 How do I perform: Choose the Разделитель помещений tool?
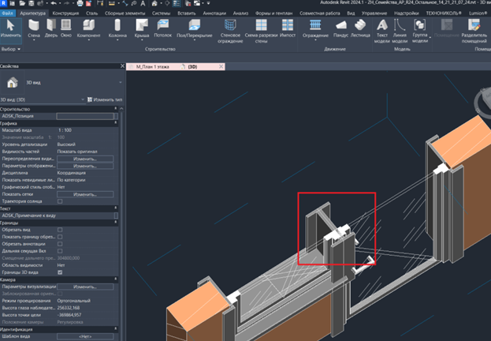coord(474,31)
